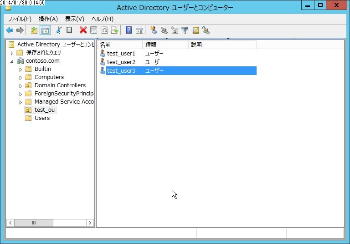Viewport: 350px width, 244px height.
Task: Click Add to group toolbar icon
Action: 206,30
